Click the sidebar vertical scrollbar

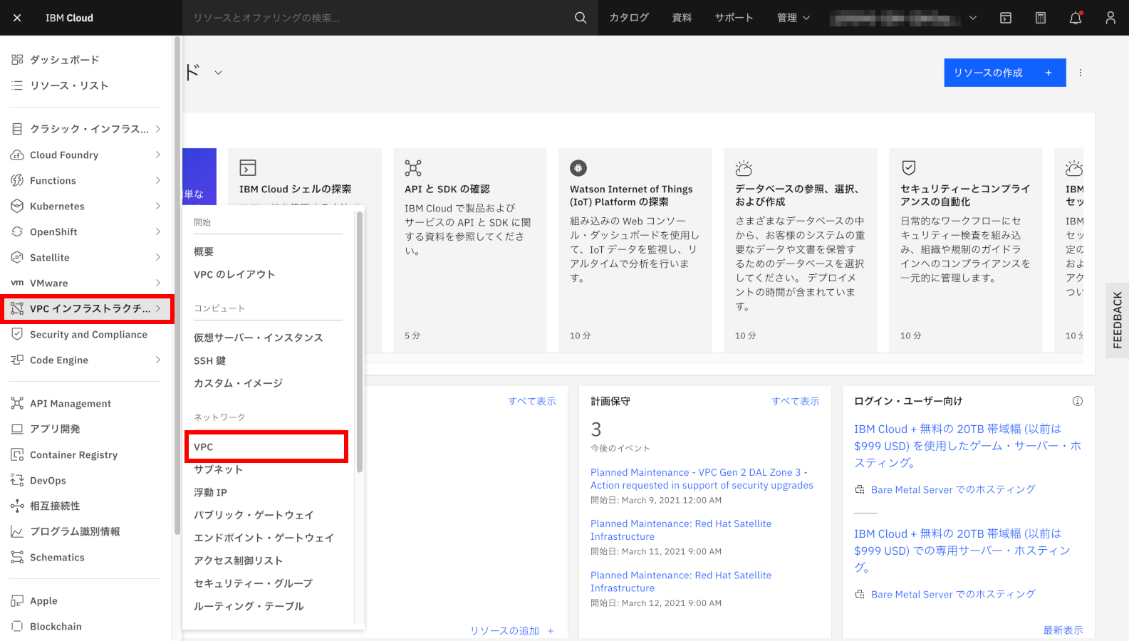tap(177, 286)
